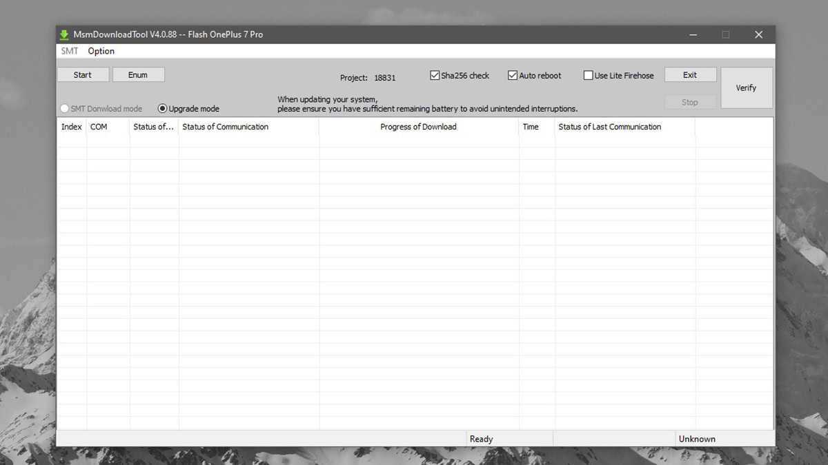Image resolution: width=828 pixels, height=465 pixels.
Task: Click the Enum button
Action: coord(138,75)
